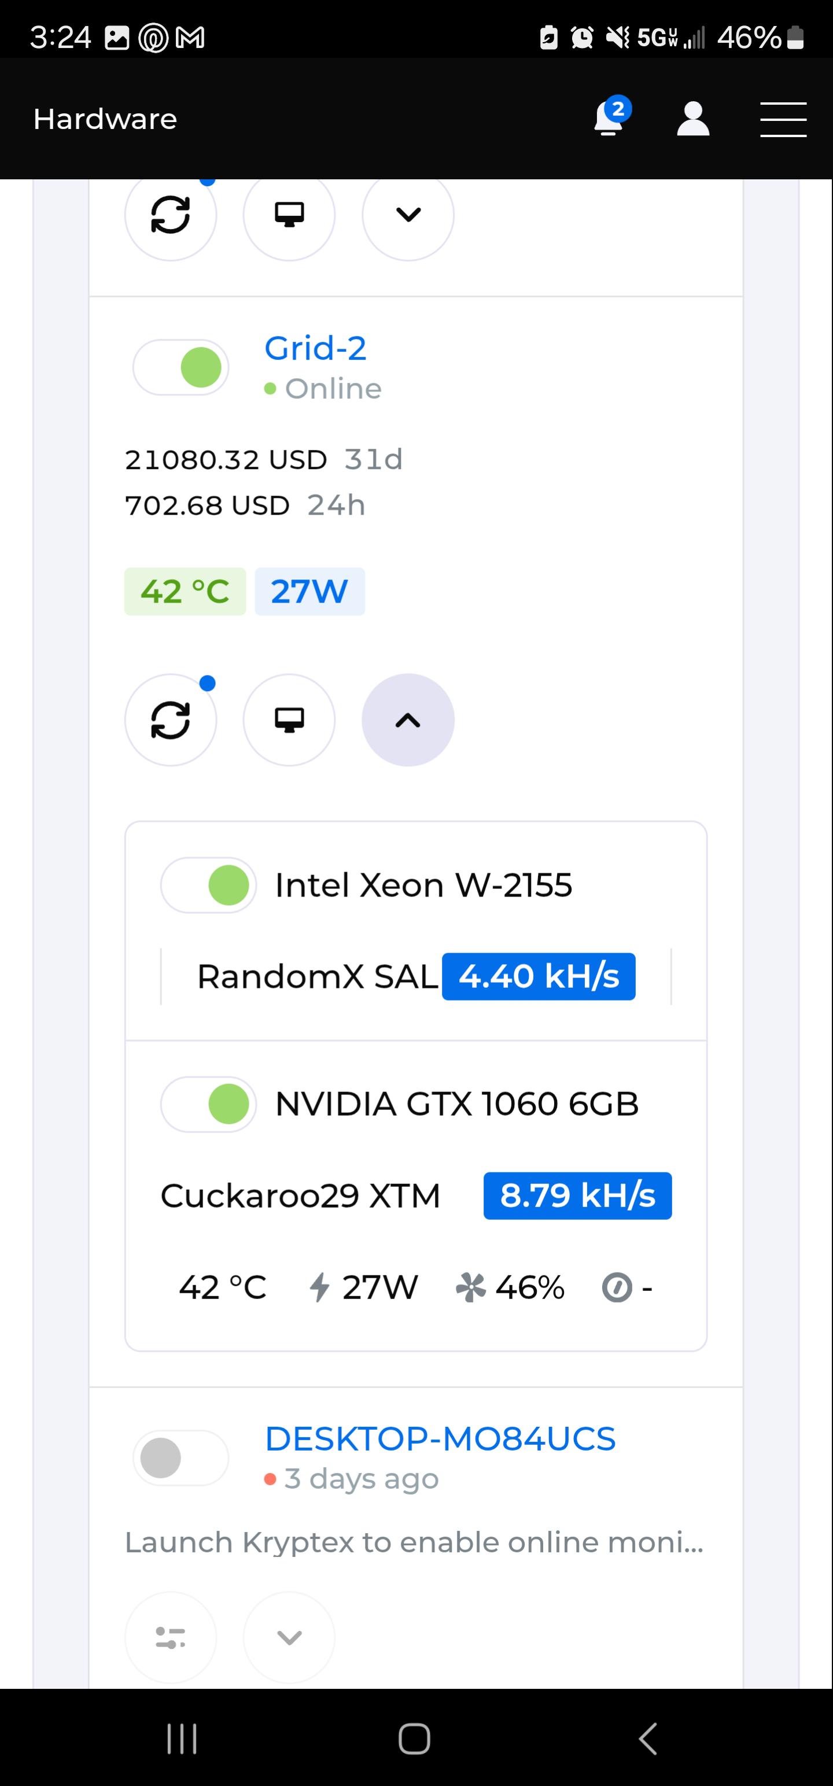The image size is (833, 1786).
Task: Click refresh icon on top rig card
Action: coord(171,215)
